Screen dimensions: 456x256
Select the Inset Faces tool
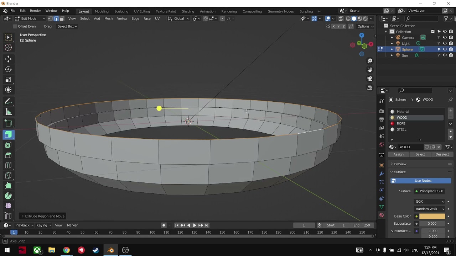tap(8, 145)
